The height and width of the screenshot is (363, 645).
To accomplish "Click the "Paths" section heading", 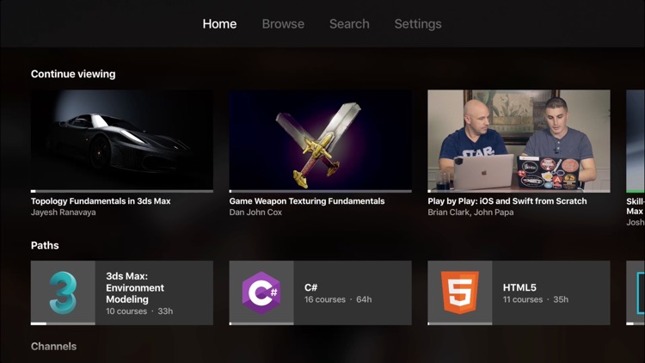I will coord(45,245).
